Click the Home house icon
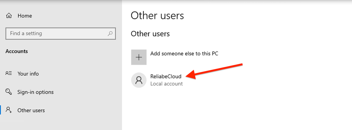 click(9, 16)
